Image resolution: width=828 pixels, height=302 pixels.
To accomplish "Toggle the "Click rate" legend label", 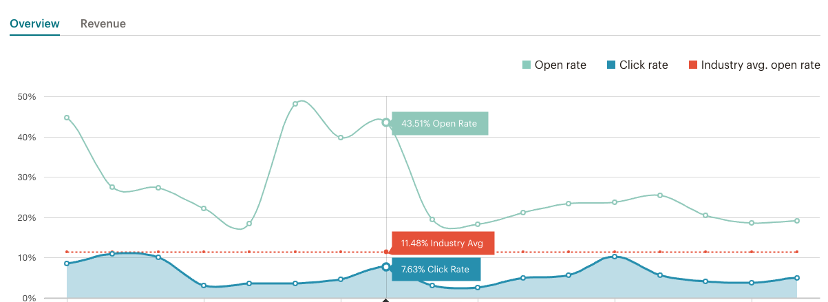I will tap(644, 65).
